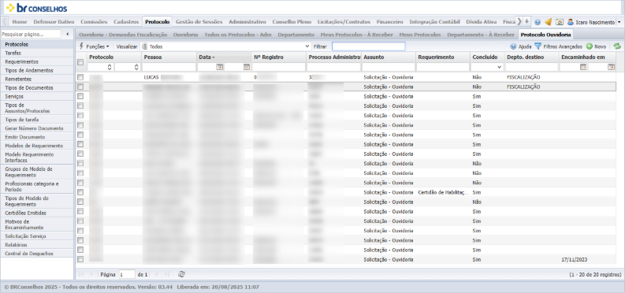The image size is (625, 293).
Task: Open Todos os Protocolos - Adm tab
Action: (238, 35)
